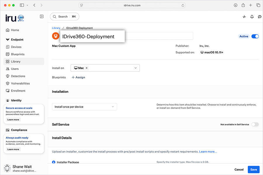This screenshot has width=263, height=175.
Task: Click the Self Service heading
Action: coord(60,125)
